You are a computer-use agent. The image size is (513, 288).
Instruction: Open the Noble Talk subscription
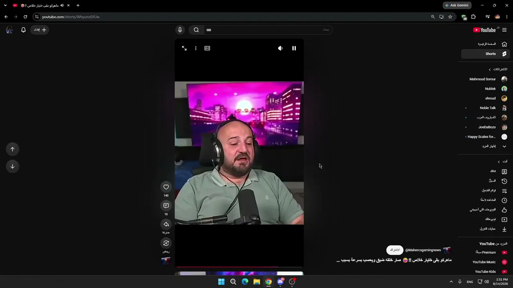coord(485,108)
